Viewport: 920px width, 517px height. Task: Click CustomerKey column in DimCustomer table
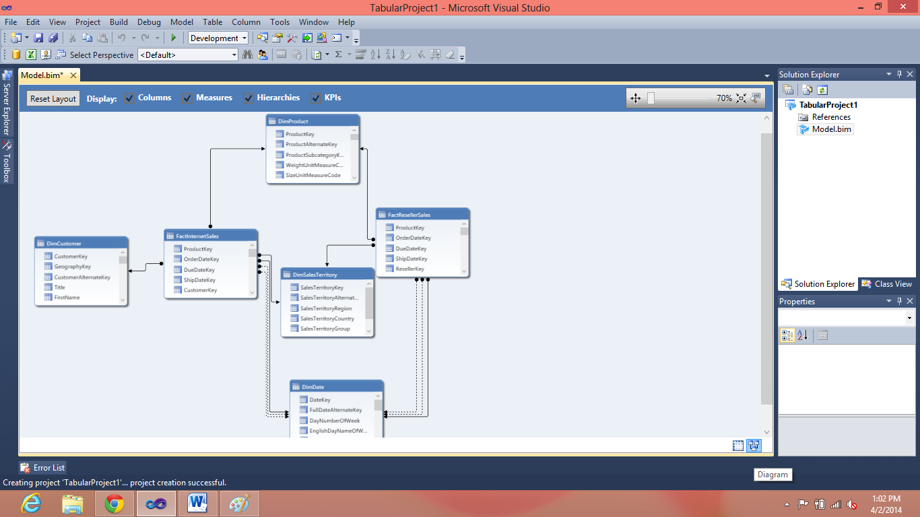click(x=71, y=256)
